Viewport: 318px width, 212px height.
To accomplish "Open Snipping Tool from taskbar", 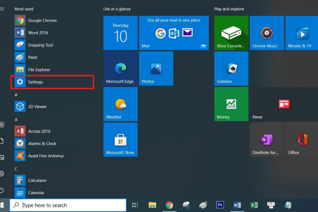I will tap(186, 205).
